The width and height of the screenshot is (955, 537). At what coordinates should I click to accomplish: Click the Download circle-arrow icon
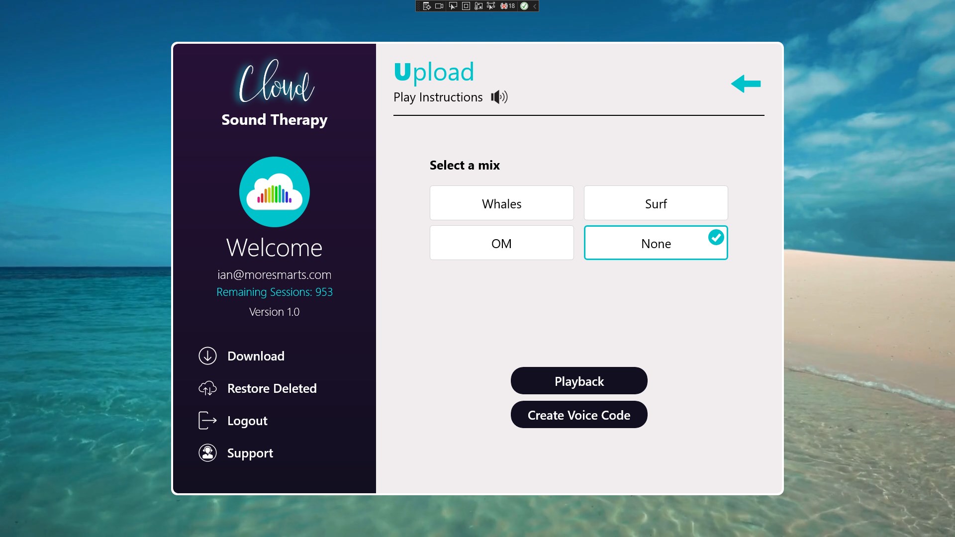click(207, 356)
